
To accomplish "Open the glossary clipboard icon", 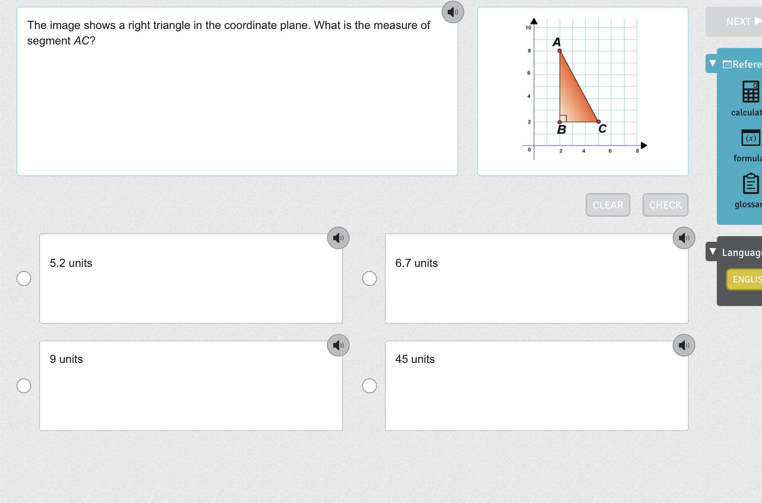I will point(750,184).
